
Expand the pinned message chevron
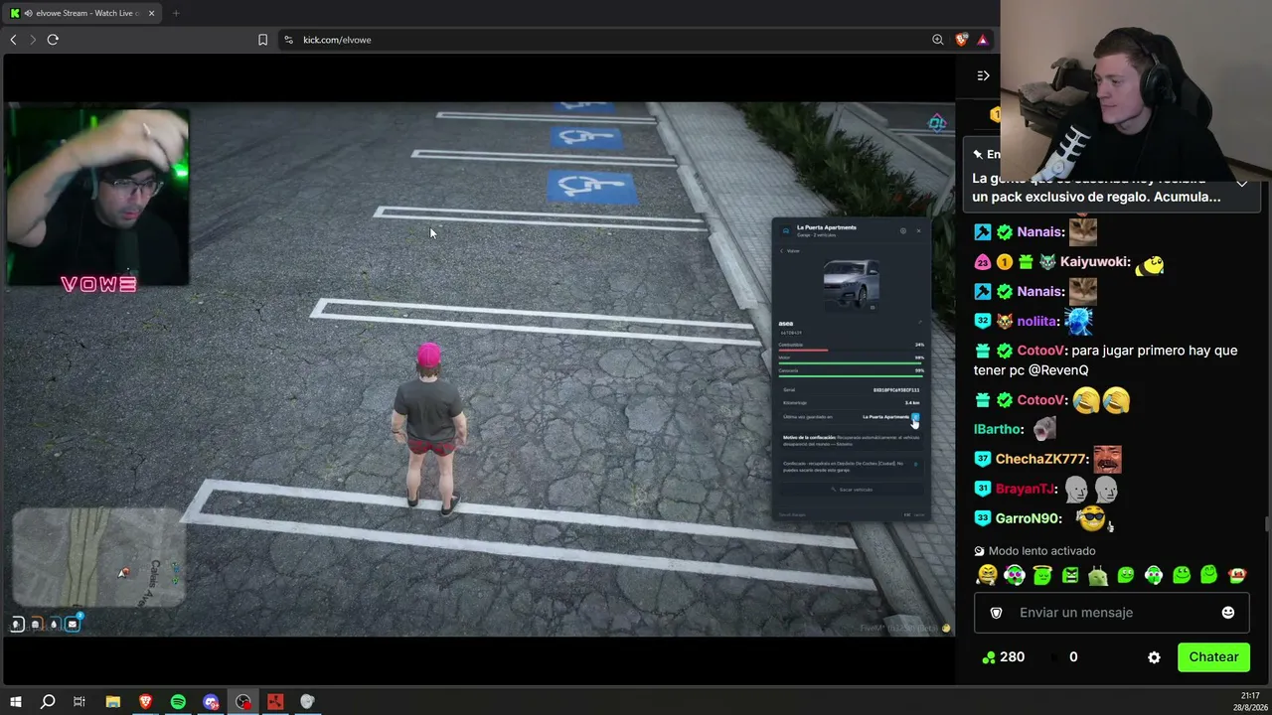click(x=1241, y=183)
